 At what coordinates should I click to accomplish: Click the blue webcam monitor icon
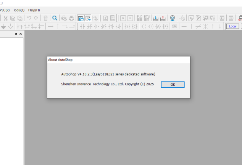point(173,18)
